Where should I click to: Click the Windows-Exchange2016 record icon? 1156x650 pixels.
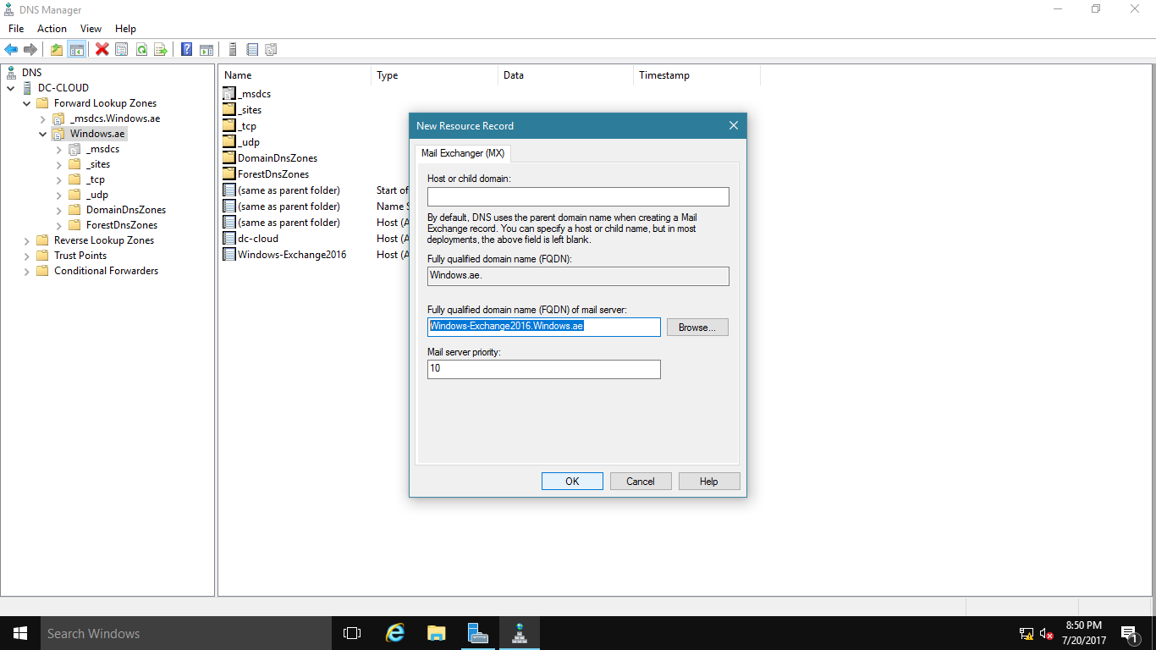click(229, 255)
